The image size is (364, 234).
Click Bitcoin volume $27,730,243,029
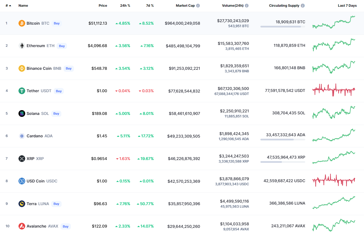click(x=233, y=21)
